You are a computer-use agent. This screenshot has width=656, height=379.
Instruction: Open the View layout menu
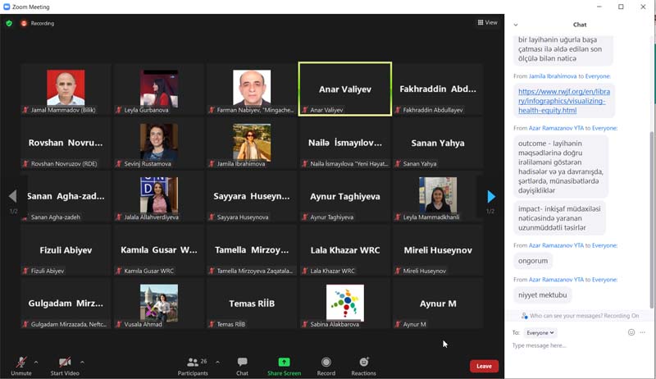487,23
